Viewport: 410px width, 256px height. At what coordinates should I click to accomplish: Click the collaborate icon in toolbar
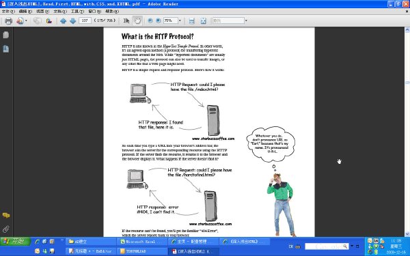(37, 20)
